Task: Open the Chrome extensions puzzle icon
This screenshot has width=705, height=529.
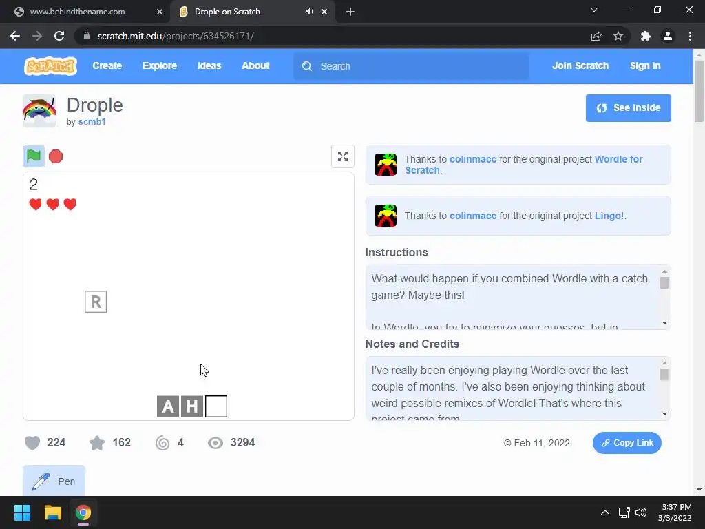Action: coord(646,36)
